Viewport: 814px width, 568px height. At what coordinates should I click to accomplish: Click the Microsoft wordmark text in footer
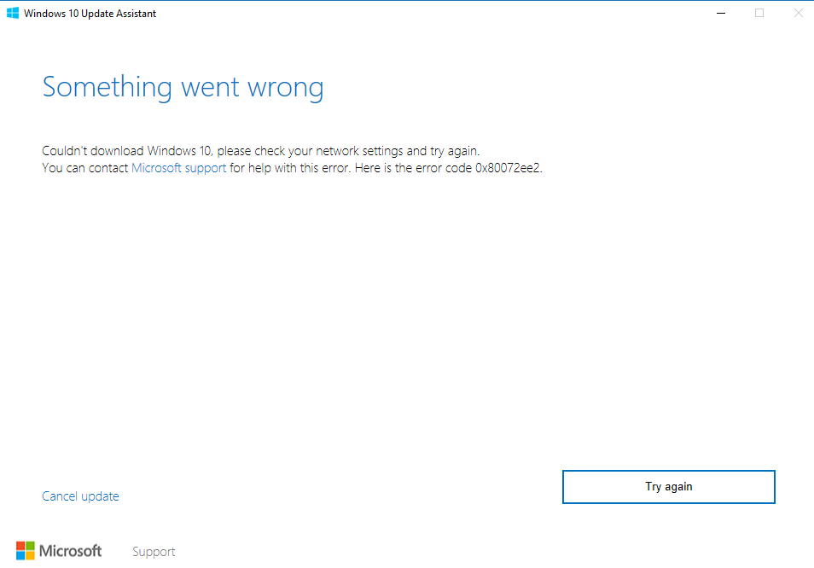71,551
